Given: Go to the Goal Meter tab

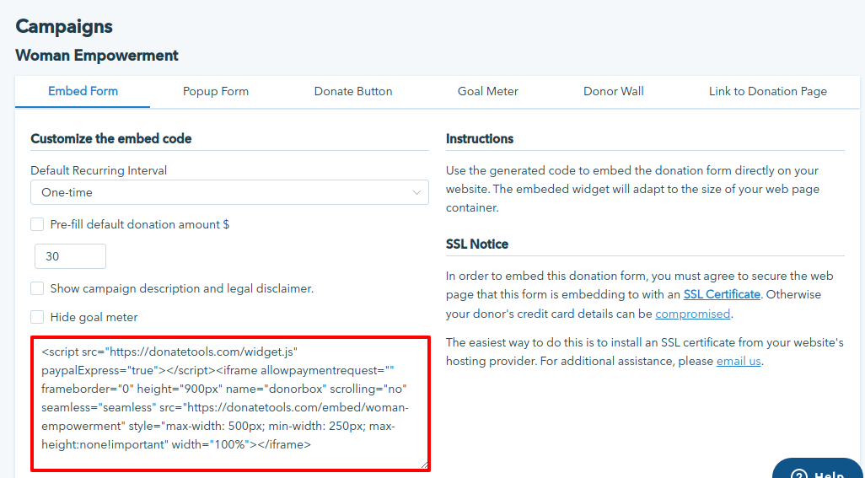Looking at the screenshot, I should tap(487, 91).
